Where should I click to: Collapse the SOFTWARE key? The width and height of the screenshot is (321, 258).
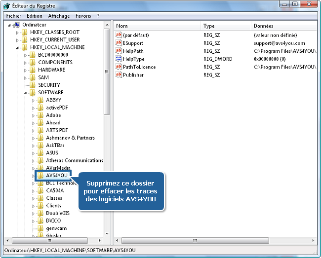pyautogui.click(x=25, y=93)
